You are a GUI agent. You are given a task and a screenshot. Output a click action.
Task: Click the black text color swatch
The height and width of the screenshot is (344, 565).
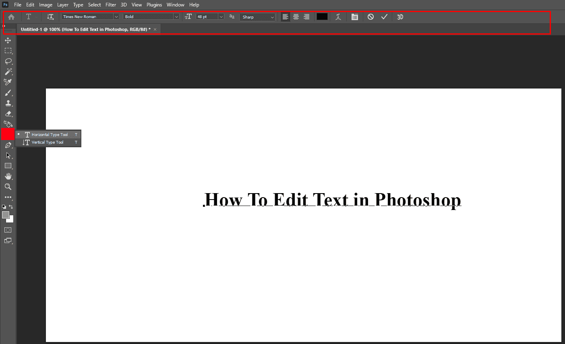click(322, 17)
